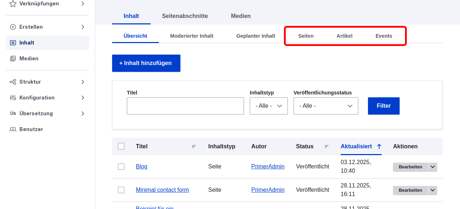This screenshot has width=460, height=209.
Task: Open Übersetzung in the sidebar menu
Action: pyautogui.click(x=47, y=113)
